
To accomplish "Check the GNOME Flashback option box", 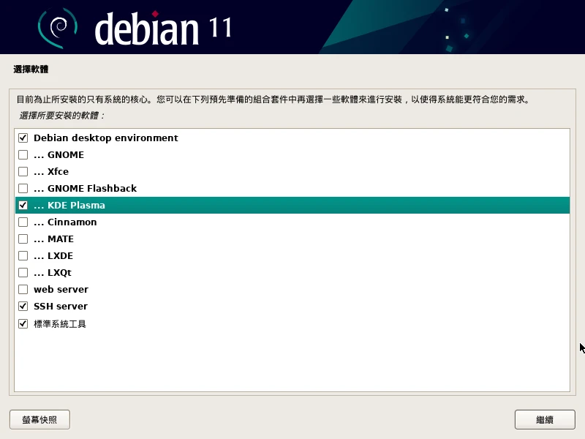I will pos(23,188).
